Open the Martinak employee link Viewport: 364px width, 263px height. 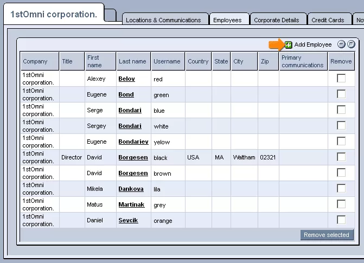point(131,205)
